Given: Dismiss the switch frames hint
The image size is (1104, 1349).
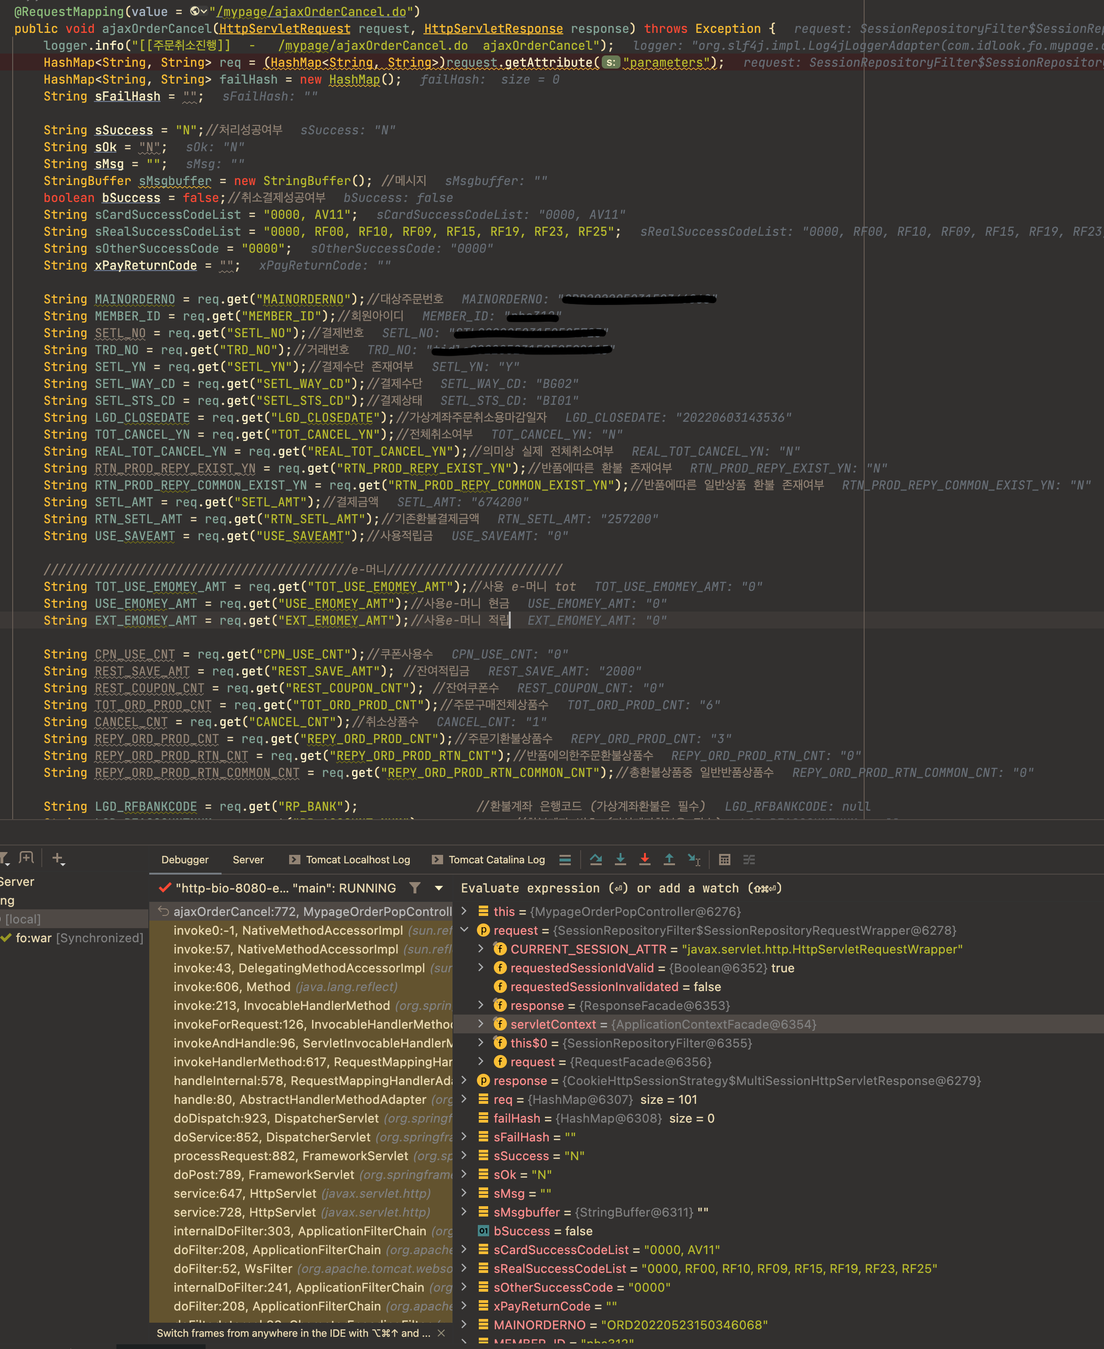Looking at the screenshot, I should click(x=441, y=1333).
